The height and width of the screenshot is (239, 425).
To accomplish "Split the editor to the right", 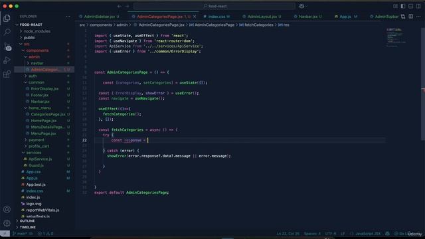I will [x=411, y=17].
